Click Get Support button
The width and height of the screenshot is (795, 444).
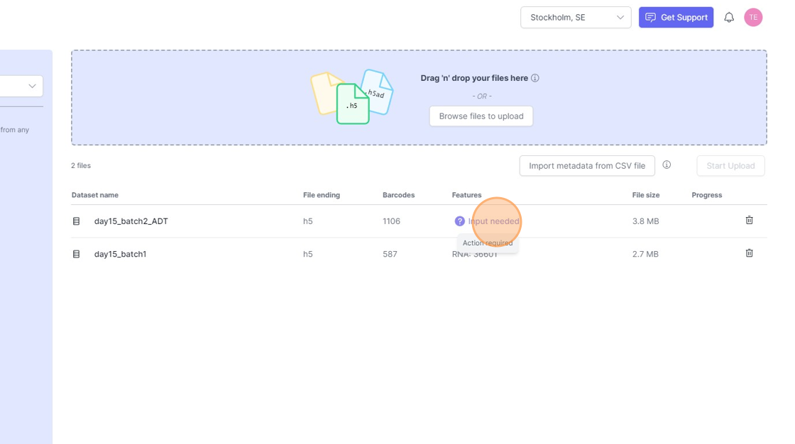point(676,18)
